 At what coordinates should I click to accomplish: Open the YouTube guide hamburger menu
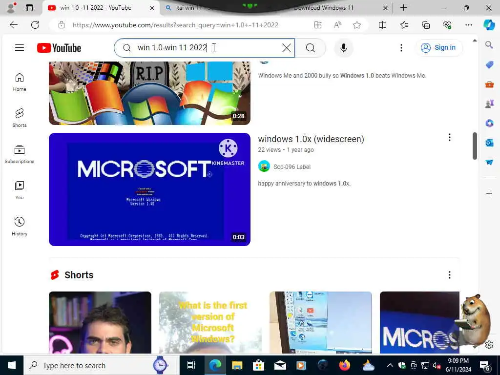tap(20, 48)
